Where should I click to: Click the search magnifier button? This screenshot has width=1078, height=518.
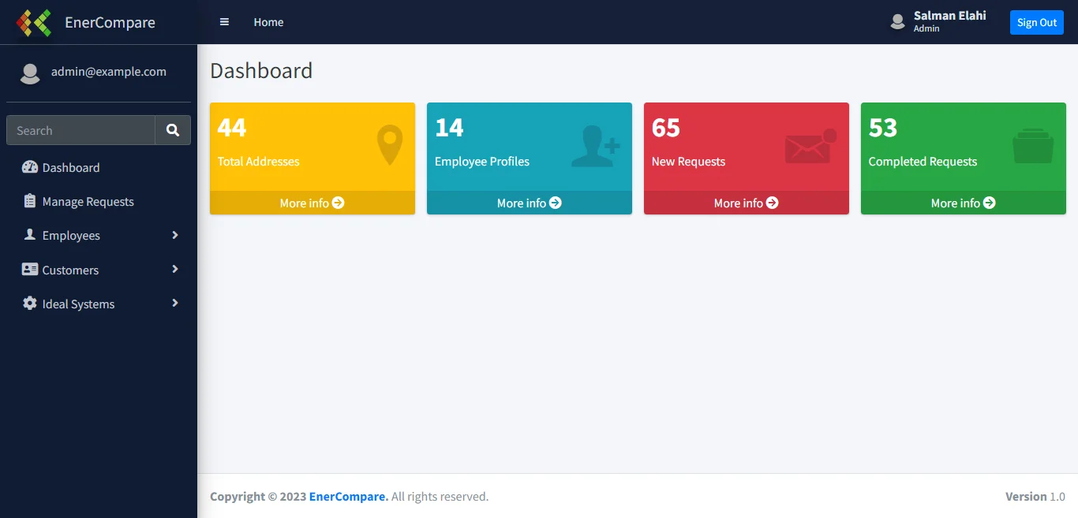click(173, 130)
